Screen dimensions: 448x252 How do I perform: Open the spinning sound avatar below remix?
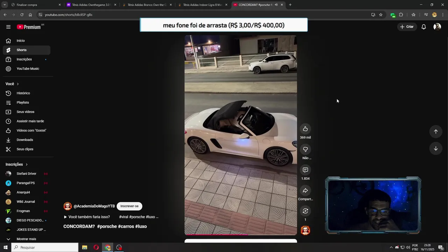coord(305,230)
